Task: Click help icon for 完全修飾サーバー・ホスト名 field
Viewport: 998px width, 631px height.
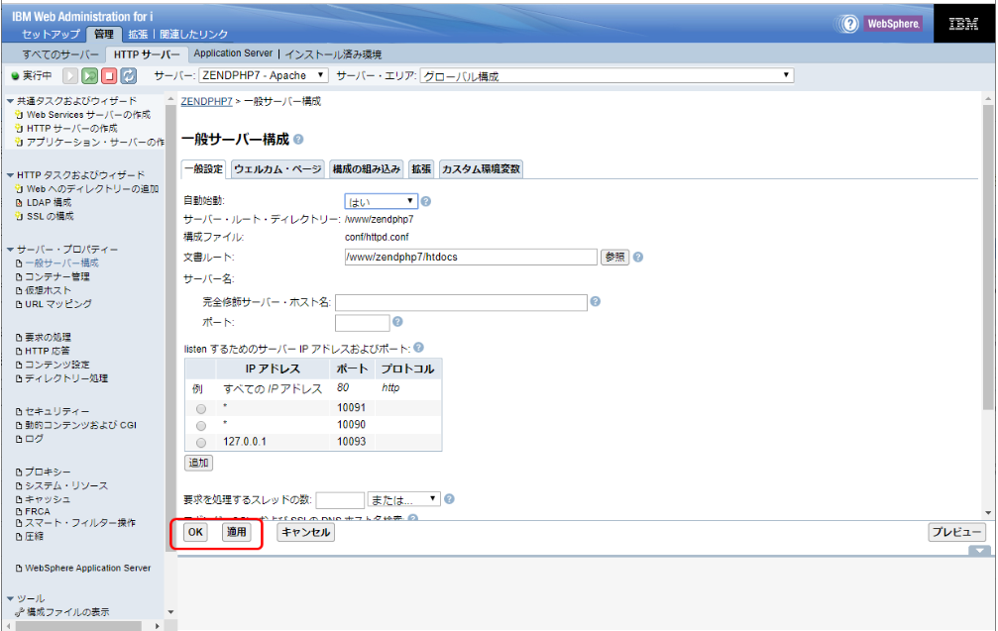Action: [x=595, y=301]
